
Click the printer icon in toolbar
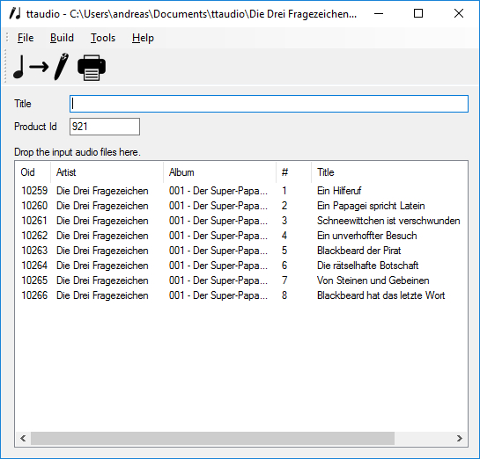click(92, 67)
